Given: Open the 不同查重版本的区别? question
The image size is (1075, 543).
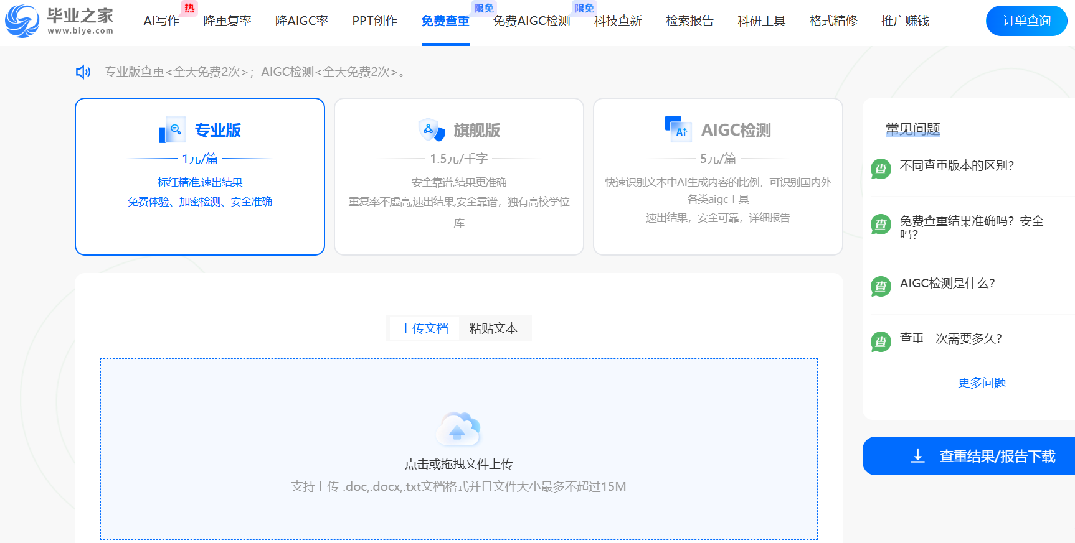Looking at the screenshot, I should pos(957,165).
